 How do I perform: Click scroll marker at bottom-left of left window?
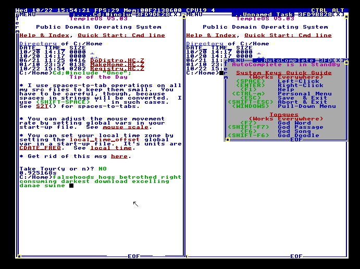[x=19, y=256]
